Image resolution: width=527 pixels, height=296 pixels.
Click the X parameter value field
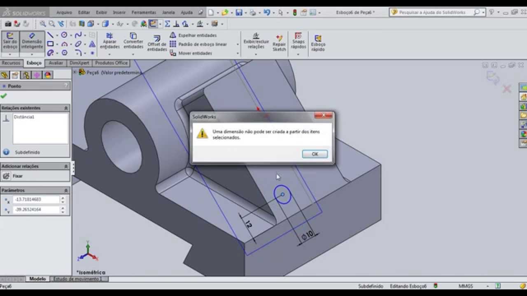[36, 199]
